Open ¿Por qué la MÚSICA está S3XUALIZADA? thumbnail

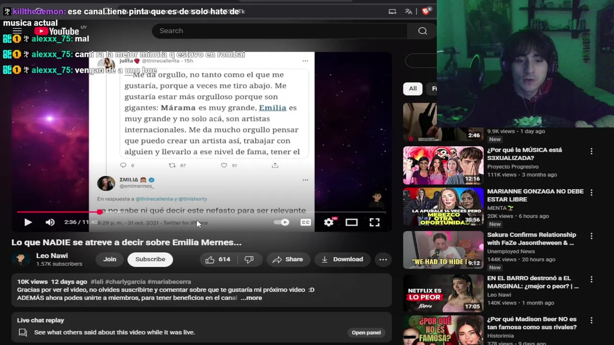[x=443, y=165]
